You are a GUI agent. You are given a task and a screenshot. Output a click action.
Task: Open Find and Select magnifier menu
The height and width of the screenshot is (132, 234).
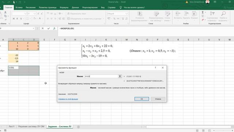(x=223, y=16)
